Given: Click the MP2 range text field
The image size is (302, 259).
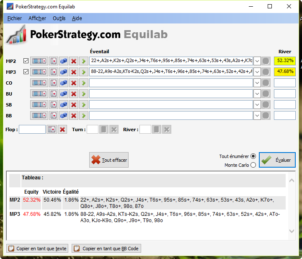Looking at the screenshot, I should coord(171,61).
